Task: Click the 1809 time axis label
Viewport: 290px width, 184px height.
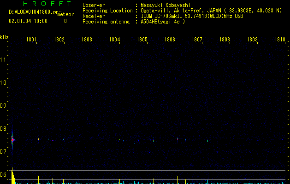Action: [x=252, y=40]
